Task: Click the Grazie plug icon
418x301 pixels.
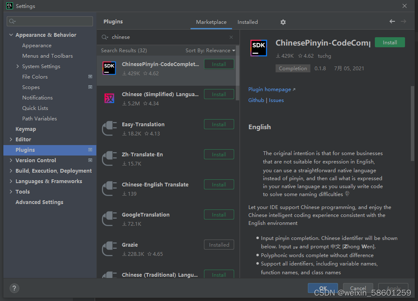Action: point(109,249)
